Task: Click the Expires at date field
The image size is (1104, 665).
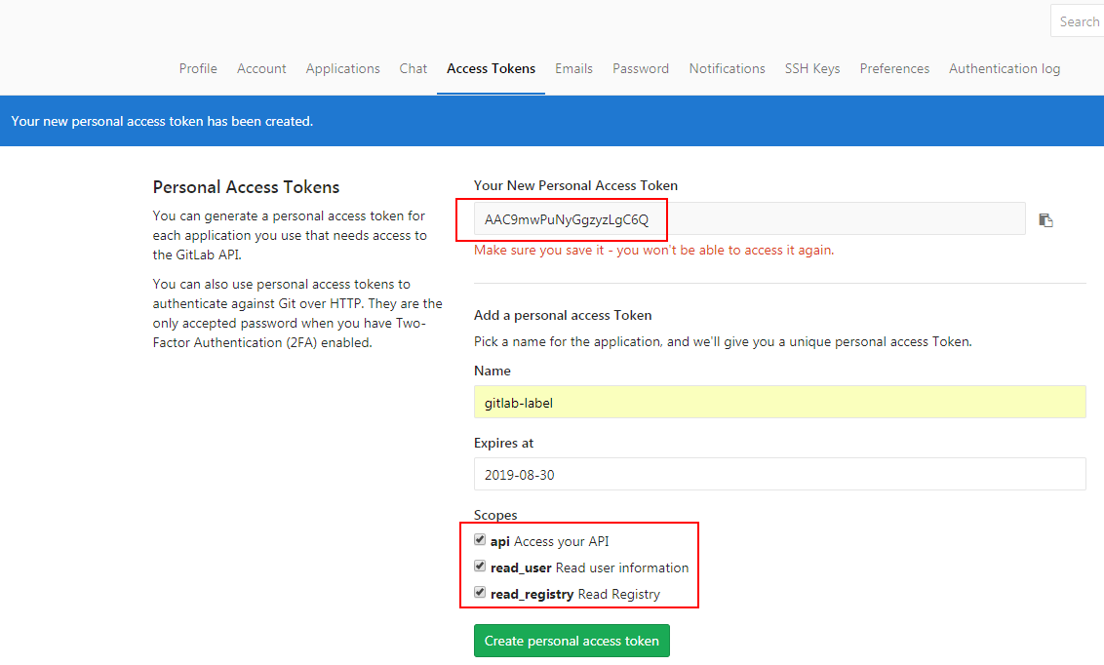Action: [x=779, y=474]
